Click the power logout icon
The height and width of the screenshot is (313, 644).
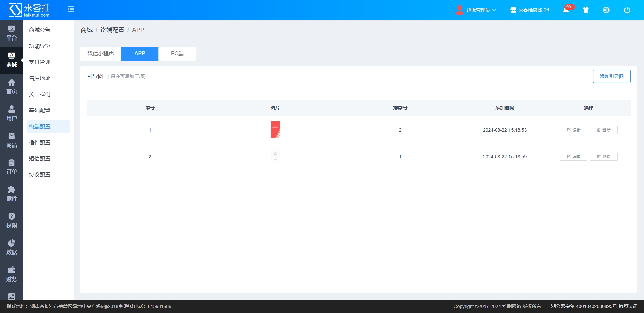pyautogui.click(x=627, y=10)
